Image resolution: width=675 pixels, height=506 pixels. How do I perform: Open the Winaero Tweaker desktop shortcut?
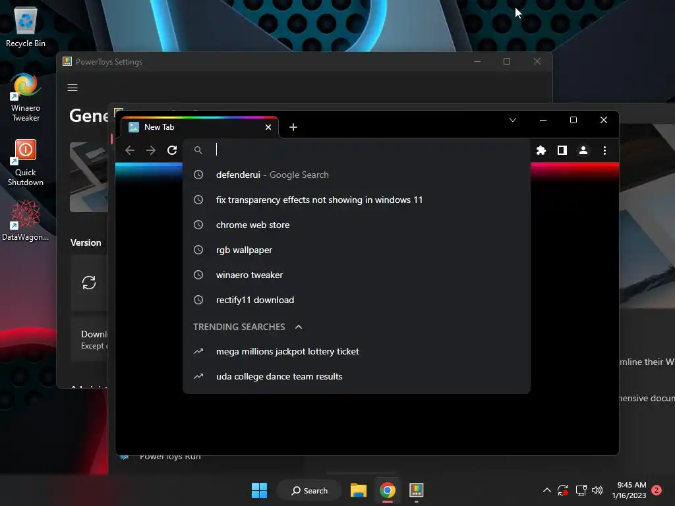(26, 98)
